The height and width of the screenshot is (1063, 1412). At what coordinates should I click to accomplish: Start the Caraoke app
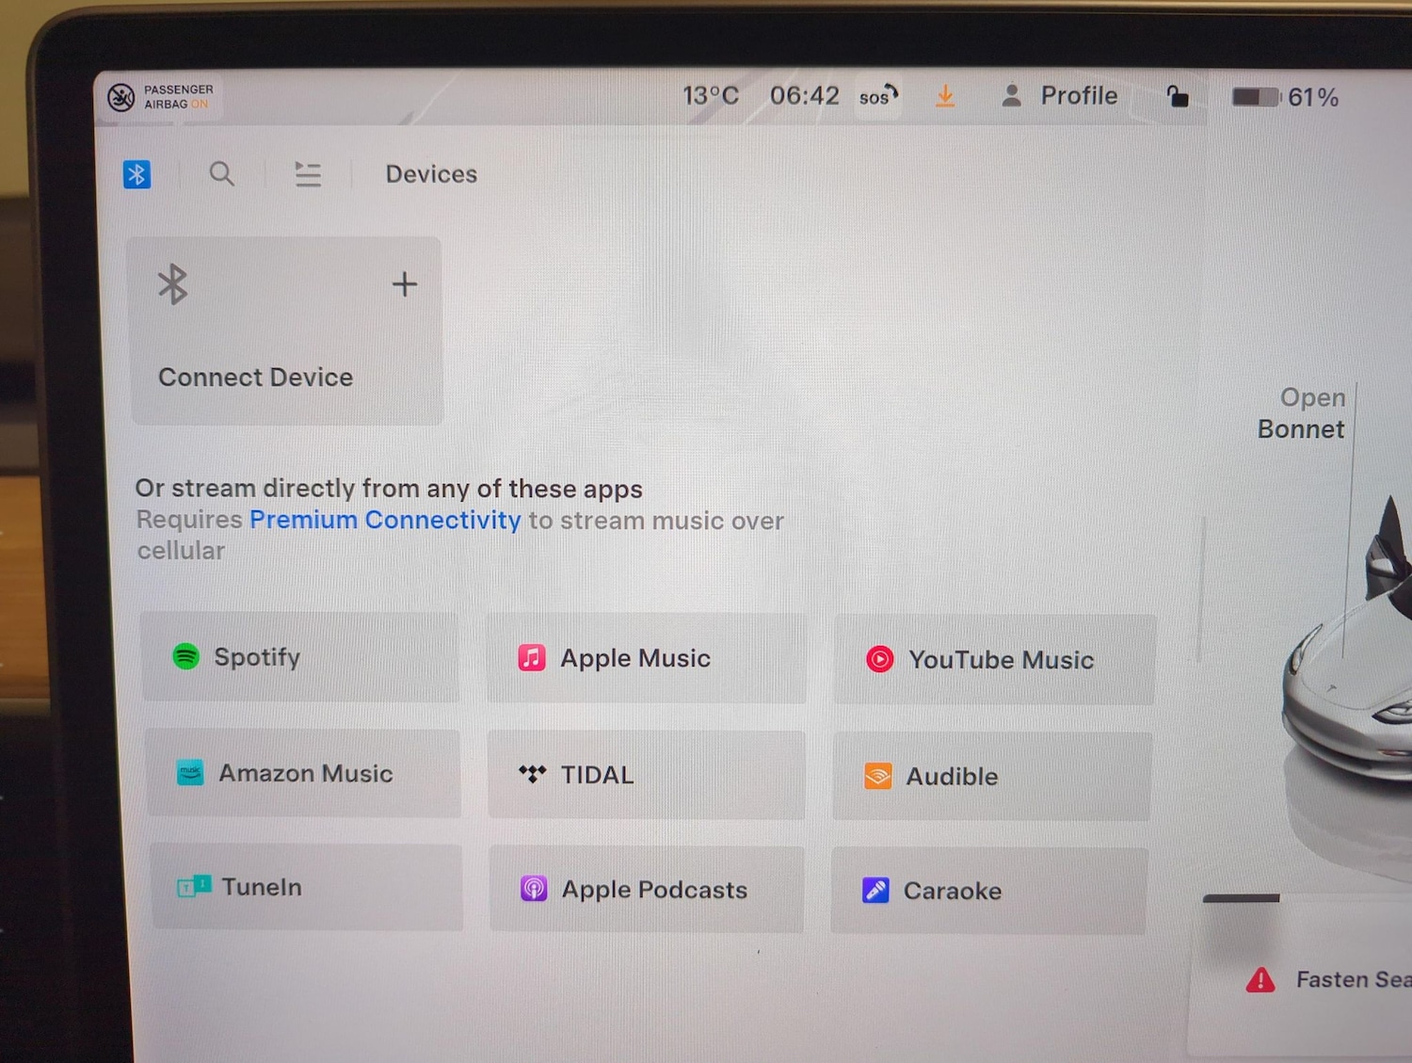coord(988,891)
